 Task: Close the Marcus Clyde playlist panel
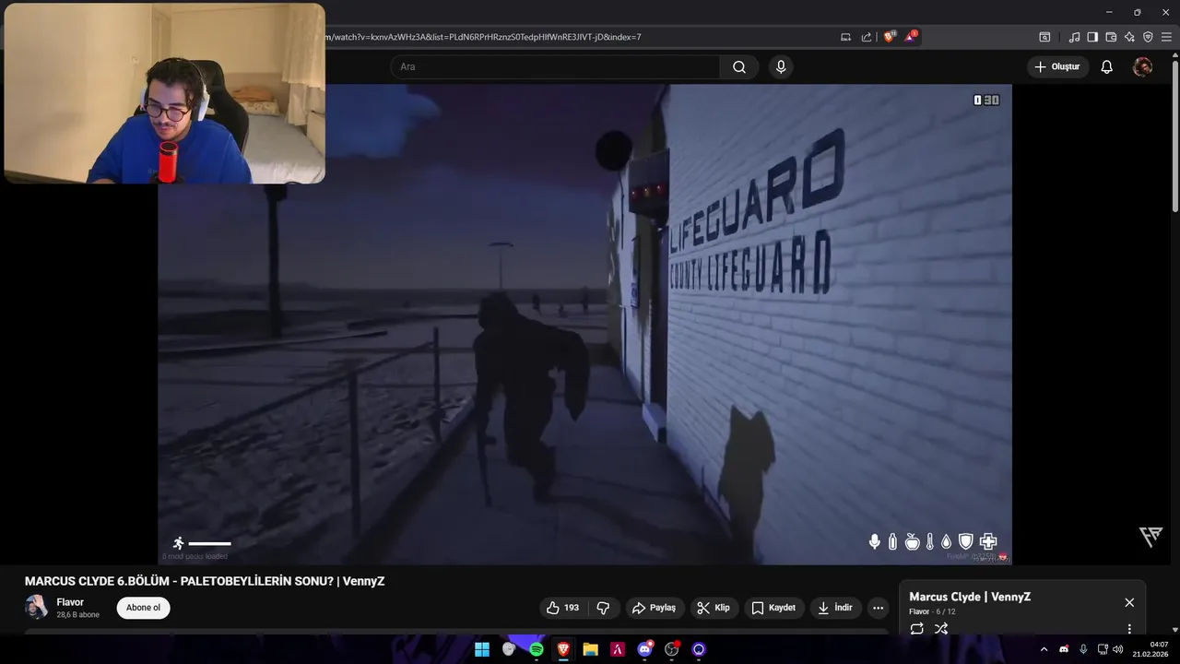(x=1129, y=602)
